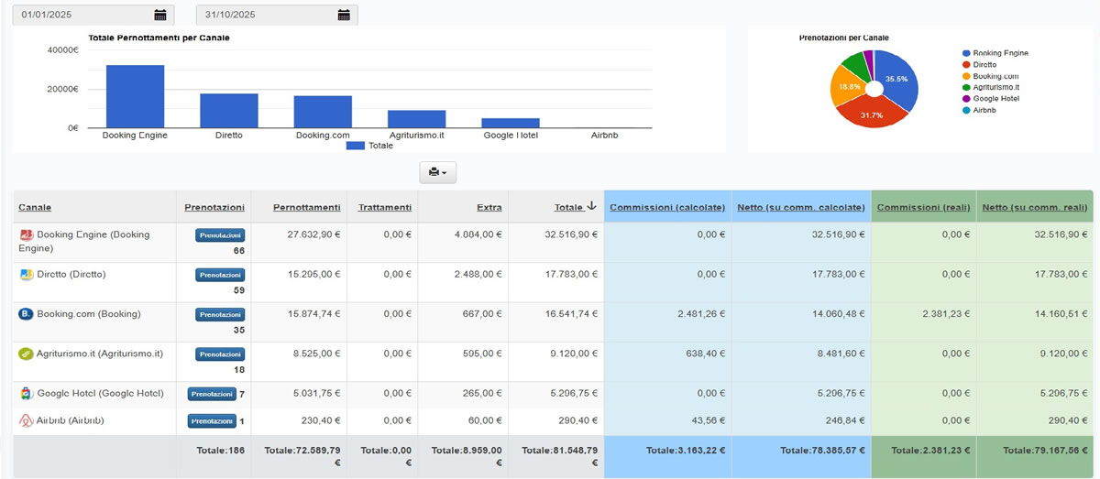
Task: Click the Totale:3.163,22 € footer cell
Action: (667, 456)
